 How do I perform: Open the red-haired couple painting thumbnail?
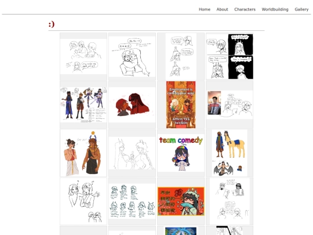pos(132,104)
